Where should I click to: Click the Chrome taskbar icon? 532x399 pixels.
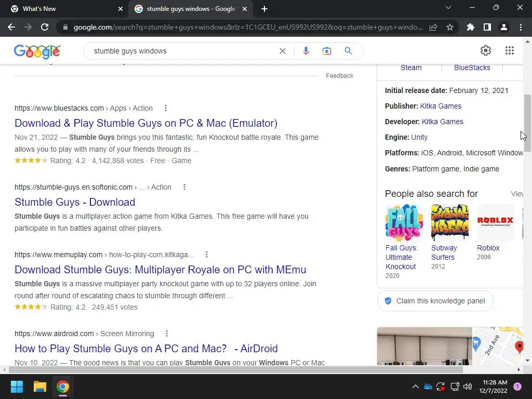(63, 387)
